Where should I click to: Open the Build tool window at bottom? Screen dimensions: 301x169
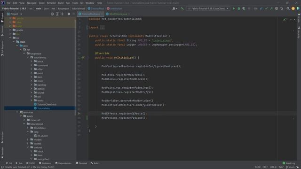tap(95, 163)
